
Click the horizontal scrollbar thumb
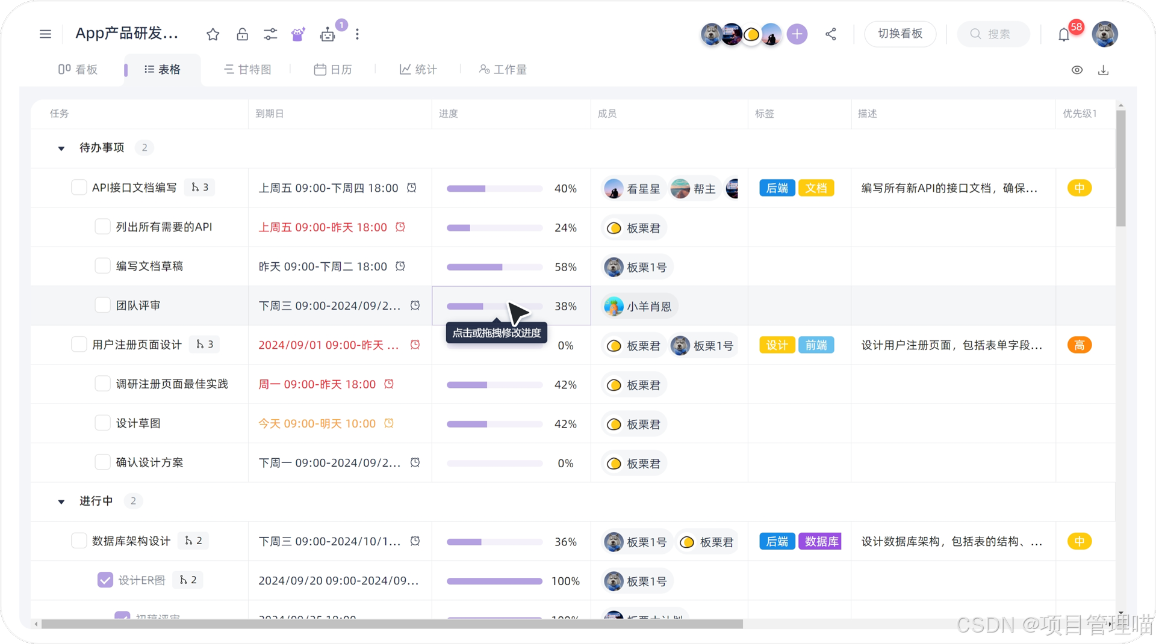(392, 625)
